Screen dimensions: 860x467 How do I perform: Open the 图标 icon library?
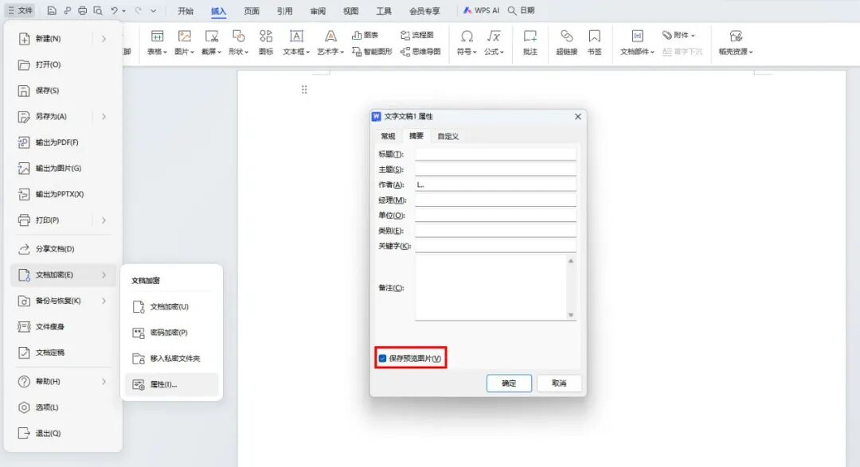tap(266, 43)
